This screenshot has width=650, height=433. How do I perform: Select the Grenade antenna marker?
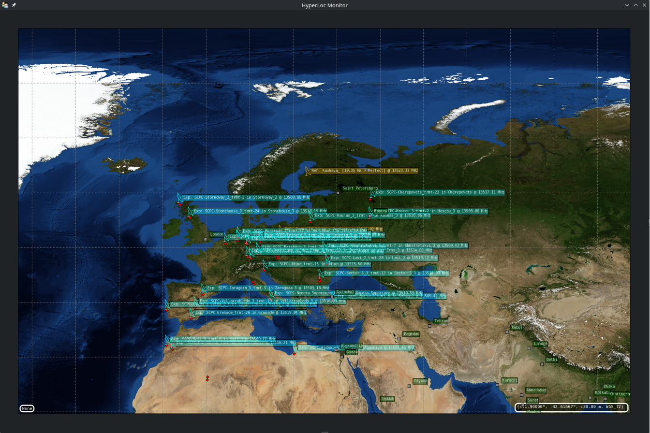192,313
